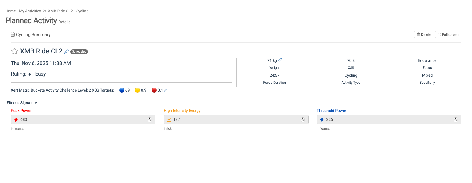
Task: Click the Cycling Summary calendar icon
Action: (x=13, y=35)
